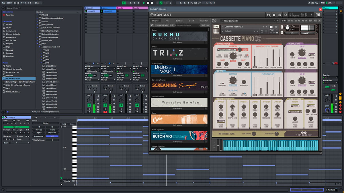Image resolution: width=344 pixels, height=193 pixels.
Task: Toggle track 1 activator button
Action: pos(89,106)
